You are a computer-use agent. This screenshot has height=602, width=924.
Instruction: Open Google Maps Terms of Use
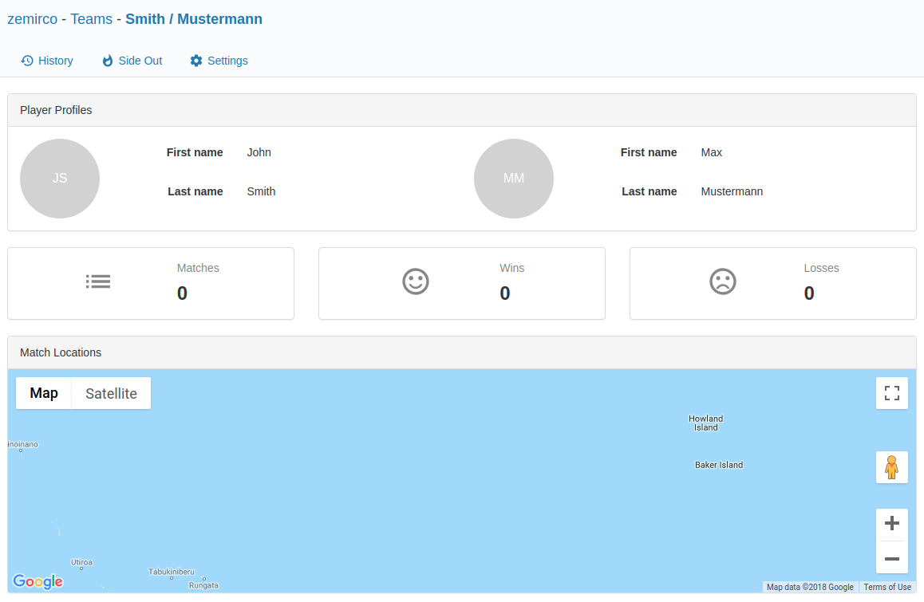(x=886, y=587)
